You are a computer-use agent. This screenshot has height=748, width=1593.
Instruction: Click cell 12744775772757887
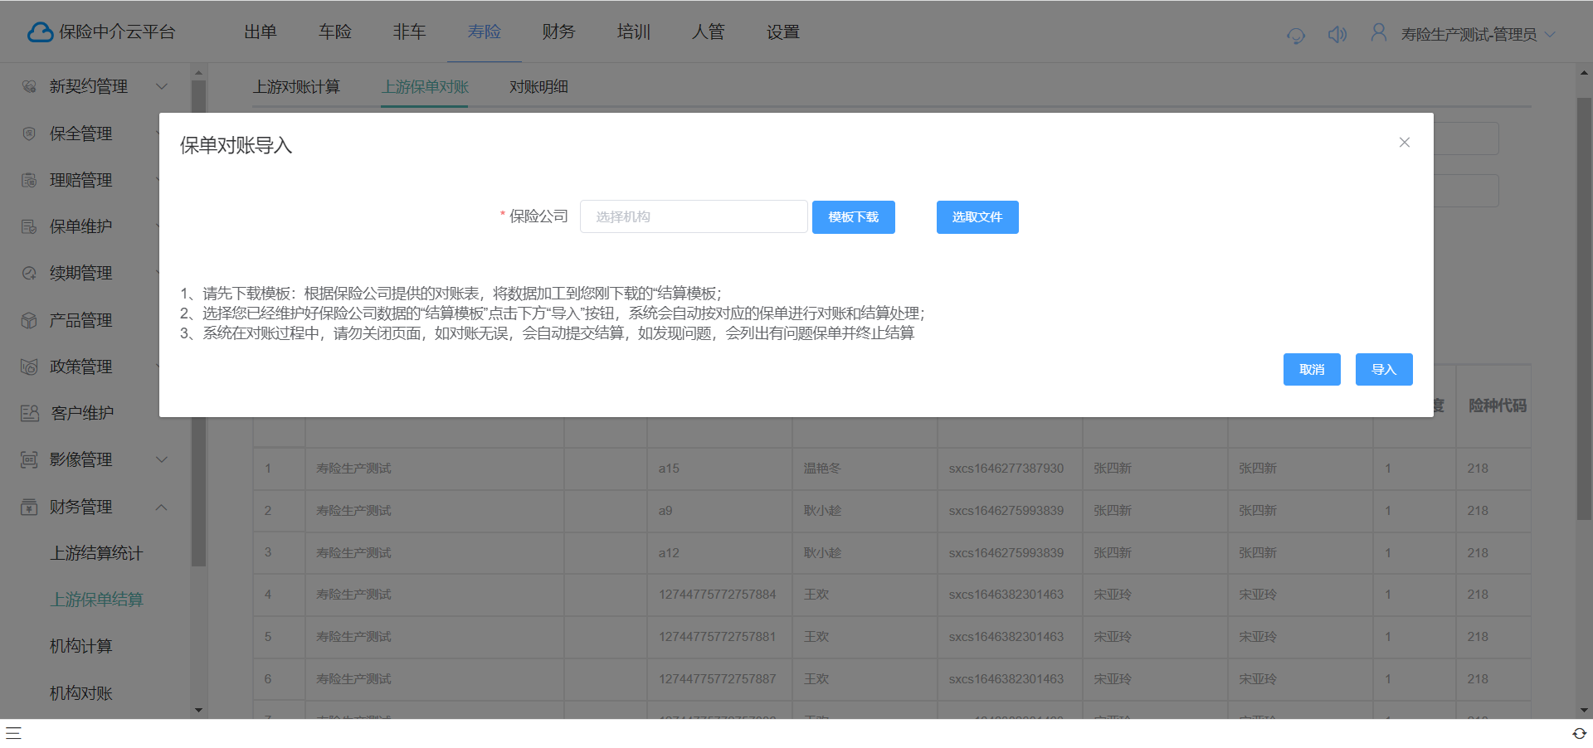tap(718, 679)
